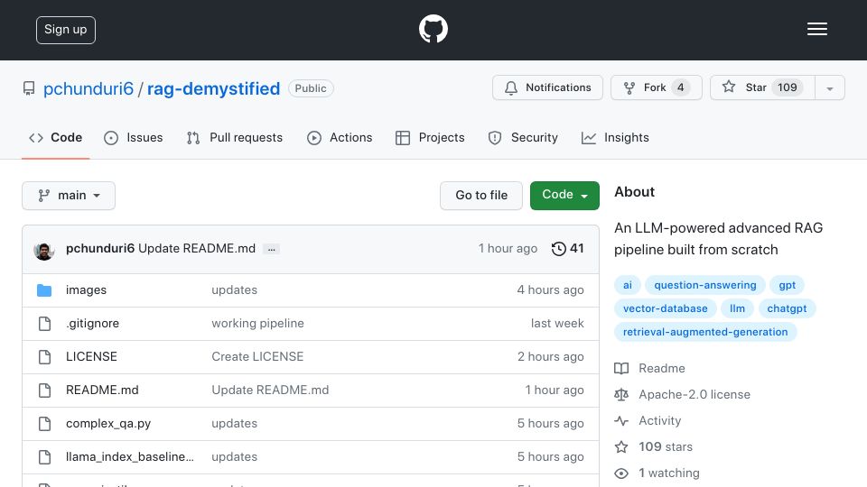This screenshot has width=867, height=487.
Task: Open the pchunduri6 owner link
Action: 89,88
